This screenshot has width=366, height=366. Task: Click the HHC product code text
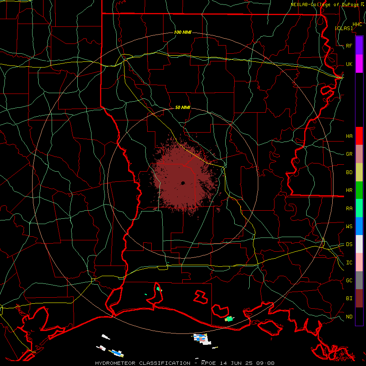pyautogui.click(x=357, y=24)
